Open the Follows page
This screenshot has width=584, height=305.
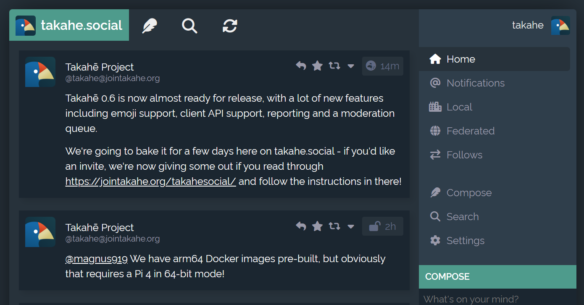tap(495, 155)
